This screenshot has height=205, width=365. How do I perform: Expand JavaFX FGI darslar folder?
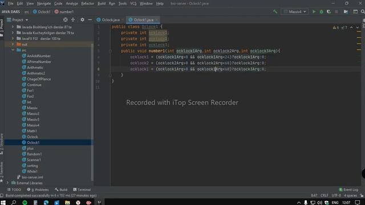pyautogui.click(x=13, y=39)
